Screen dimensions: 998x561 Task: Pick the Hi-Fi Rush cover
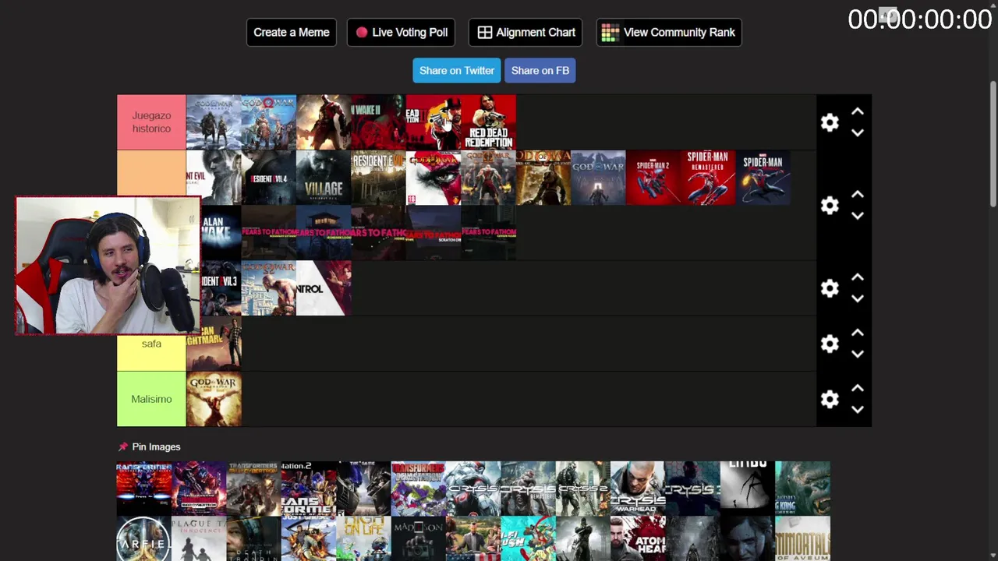coord(528,538)
